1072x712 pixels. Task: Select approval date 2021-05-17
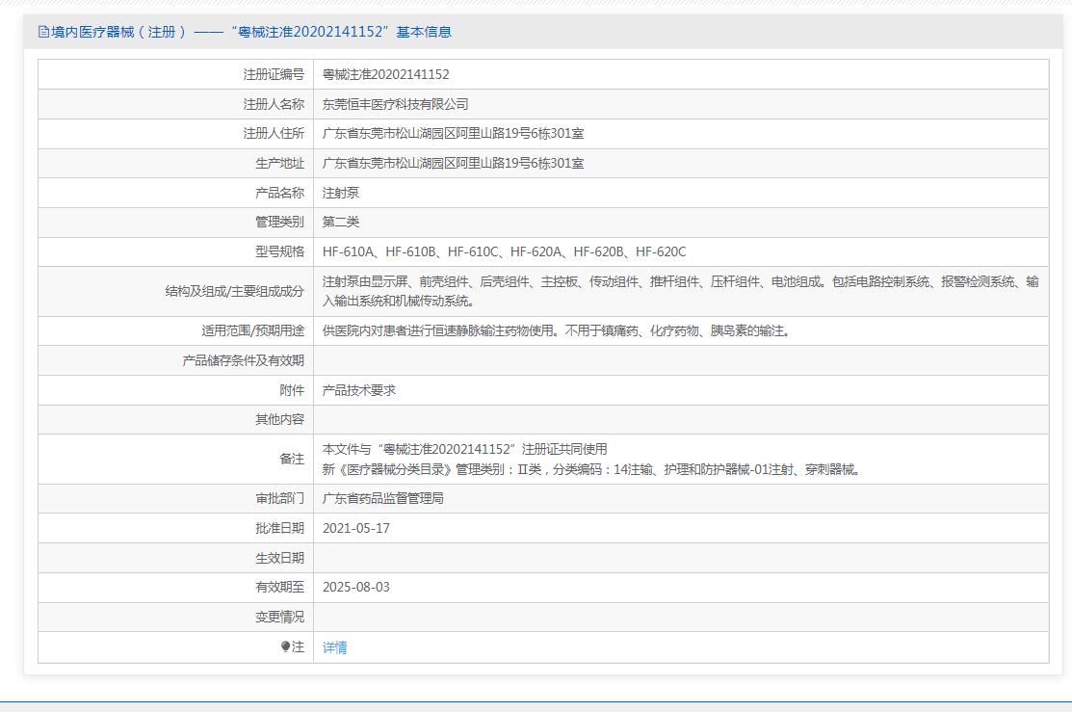pyautogui.click(x=356, y=528)
